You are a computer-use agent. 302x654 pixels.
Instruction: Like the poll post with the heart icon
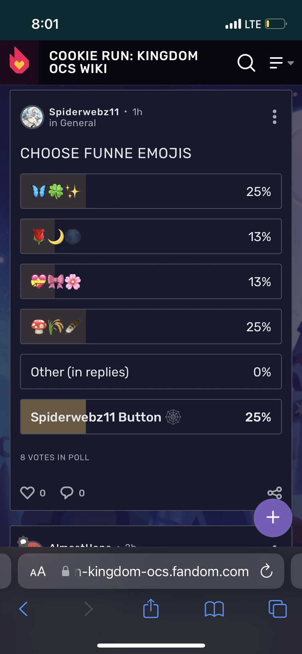[27, 493]
